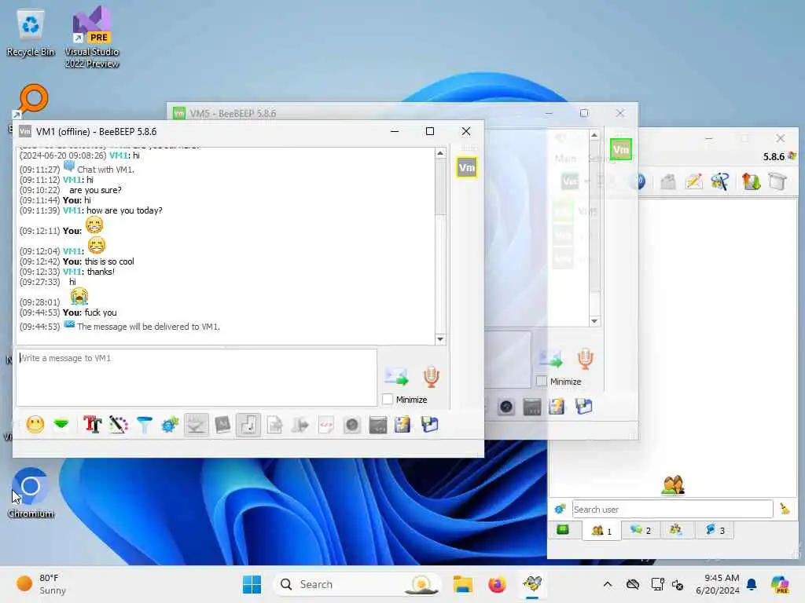Click the taskbar Search box

[x=357, y=584]
